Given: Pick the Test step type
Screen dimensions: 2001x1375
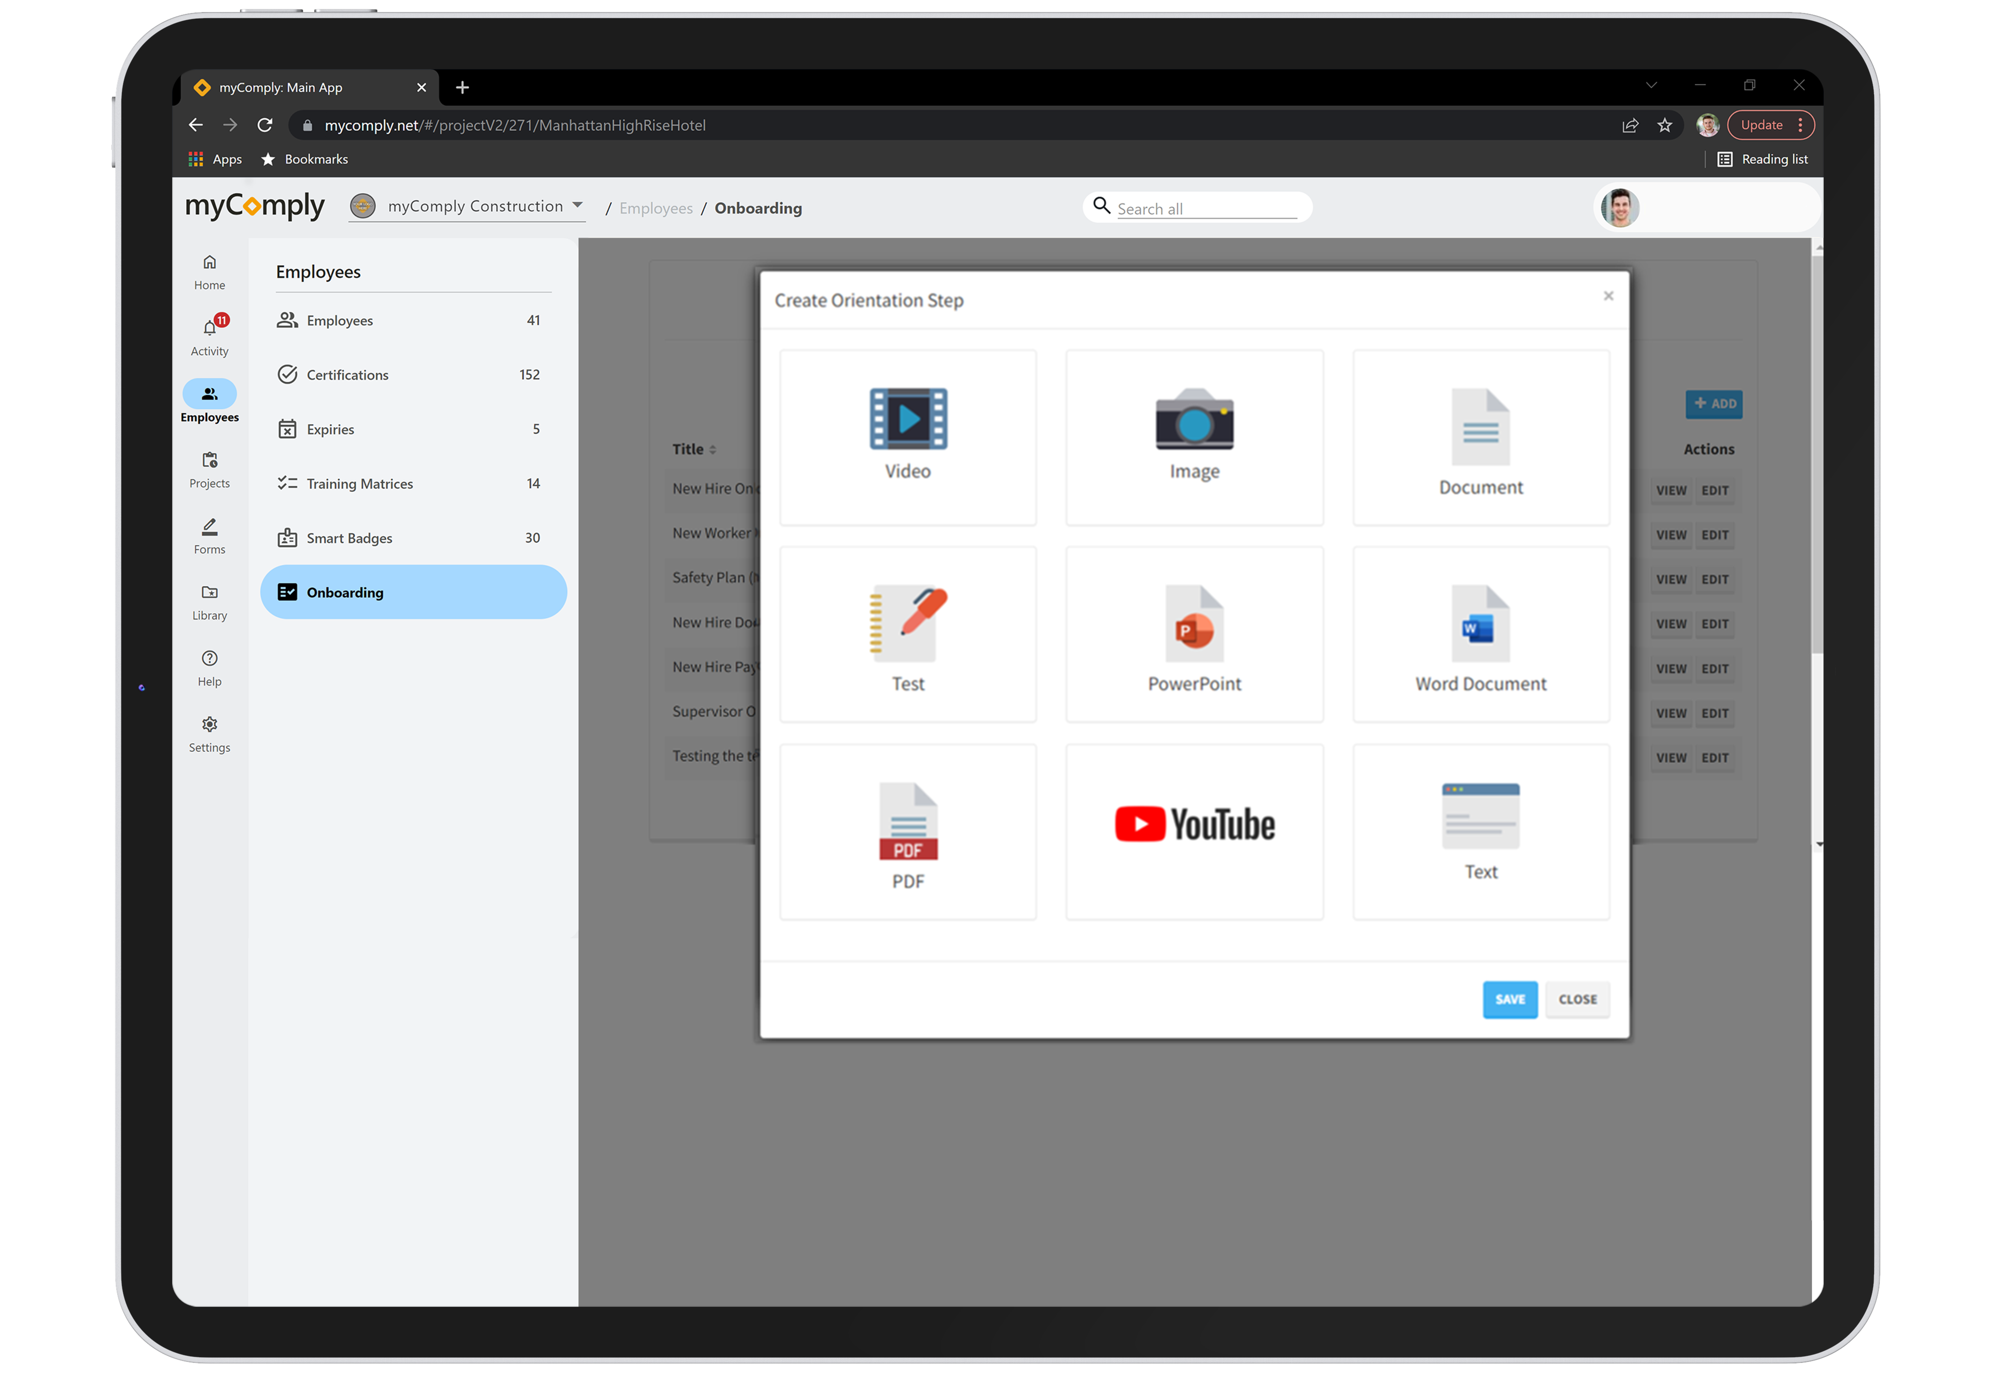Looking at the screenshot, I should pyautogui.click(x=908, y=633).
